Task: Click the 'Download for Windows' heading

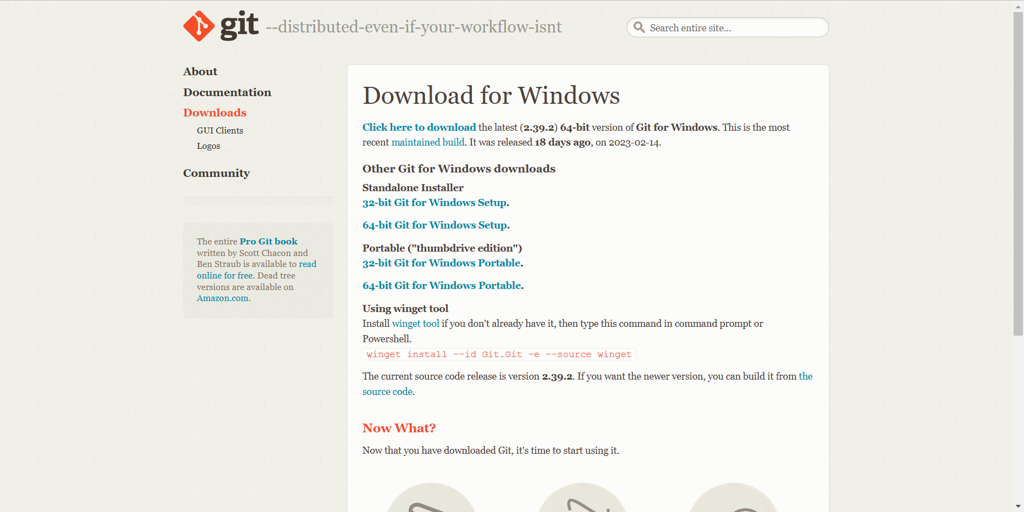Action: 491,96
